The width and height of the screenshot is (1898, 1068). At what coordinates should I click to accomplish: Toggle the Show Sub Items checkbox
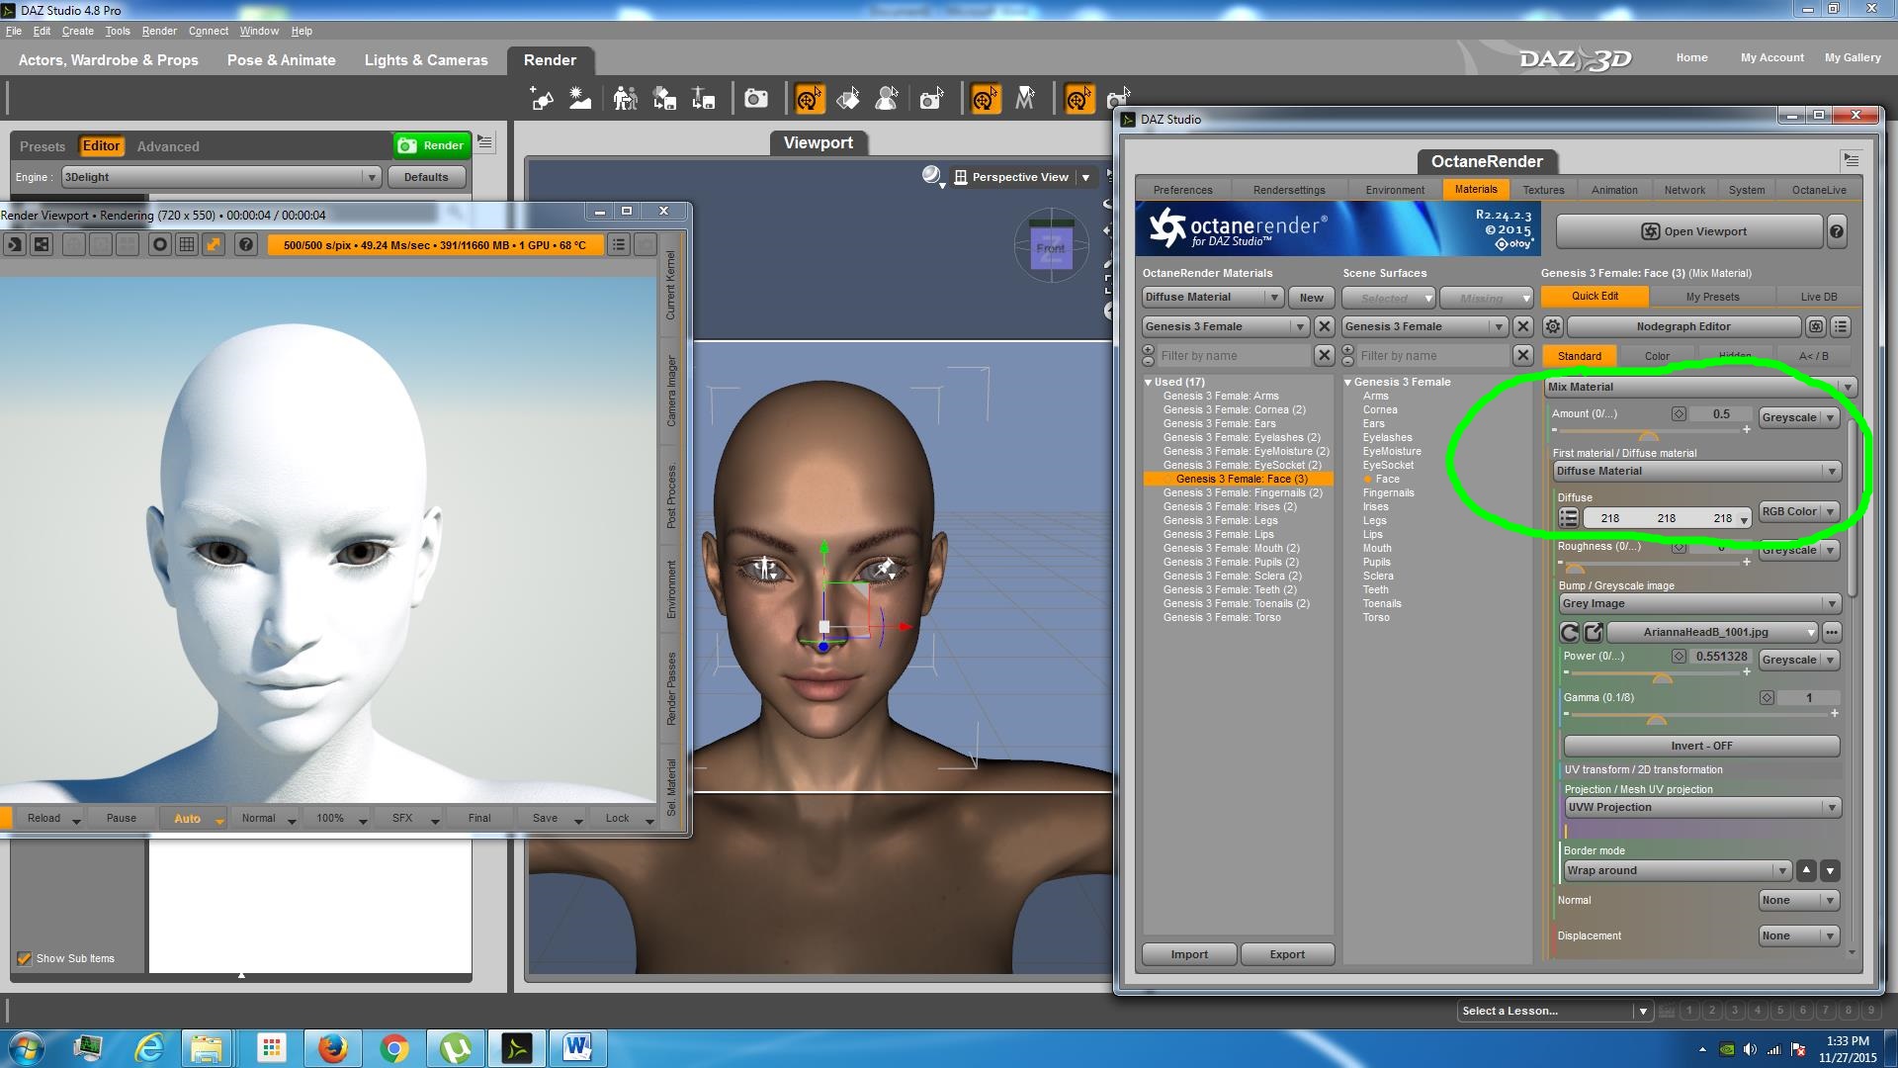[x=25, y=958]
